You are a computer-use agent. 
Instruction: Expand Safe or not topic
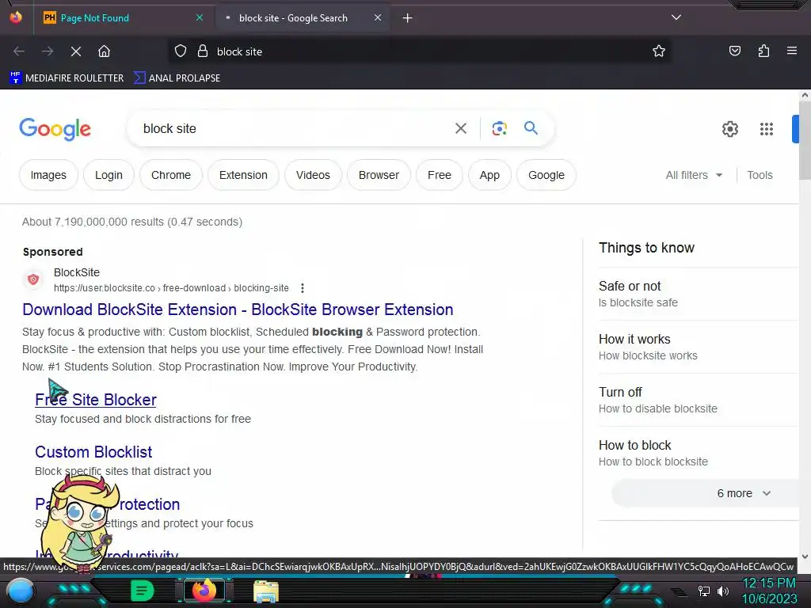(x=699, y=294)
